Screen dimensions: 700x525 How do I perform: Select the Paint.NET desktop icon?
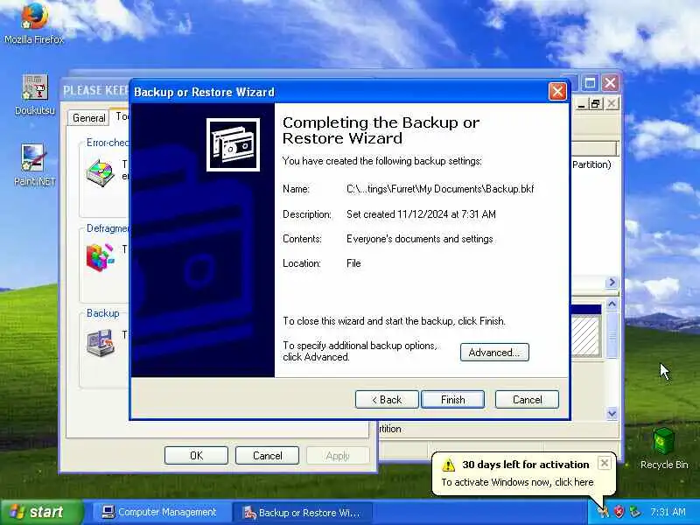click(x=34, y=165)
